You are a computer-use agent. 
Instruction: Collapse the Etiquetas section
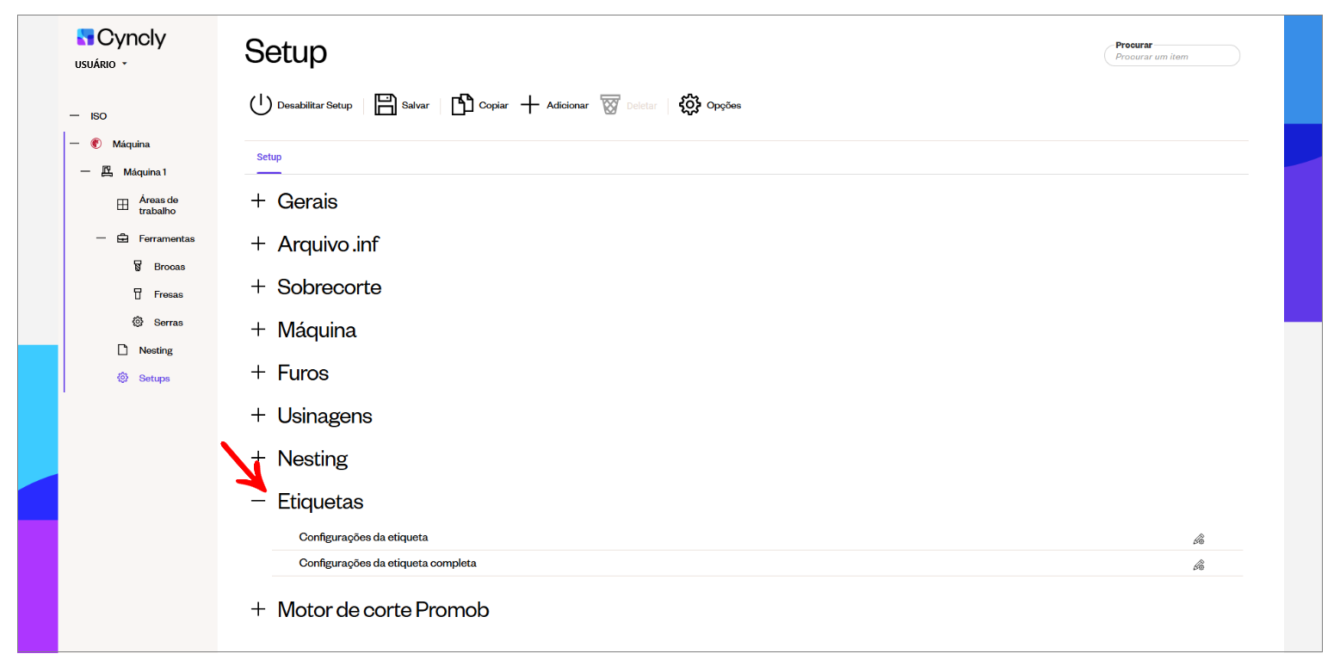(258, 501)
